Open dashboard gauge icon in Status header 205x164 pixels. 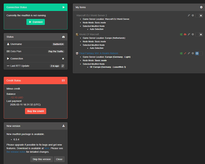[63, 37]
